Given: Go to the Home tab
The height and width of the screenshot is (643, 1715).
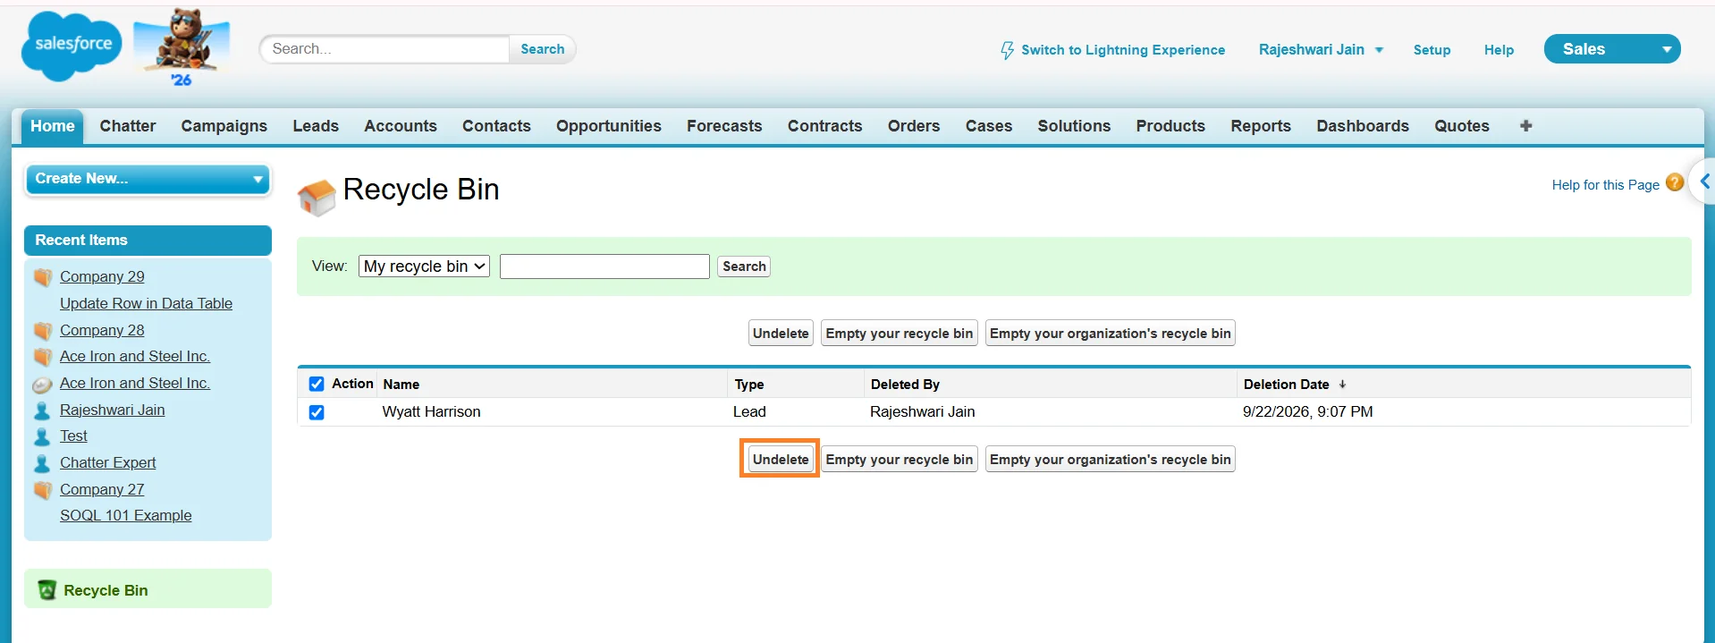Looking at the screenshot, I should coord(53,126).
